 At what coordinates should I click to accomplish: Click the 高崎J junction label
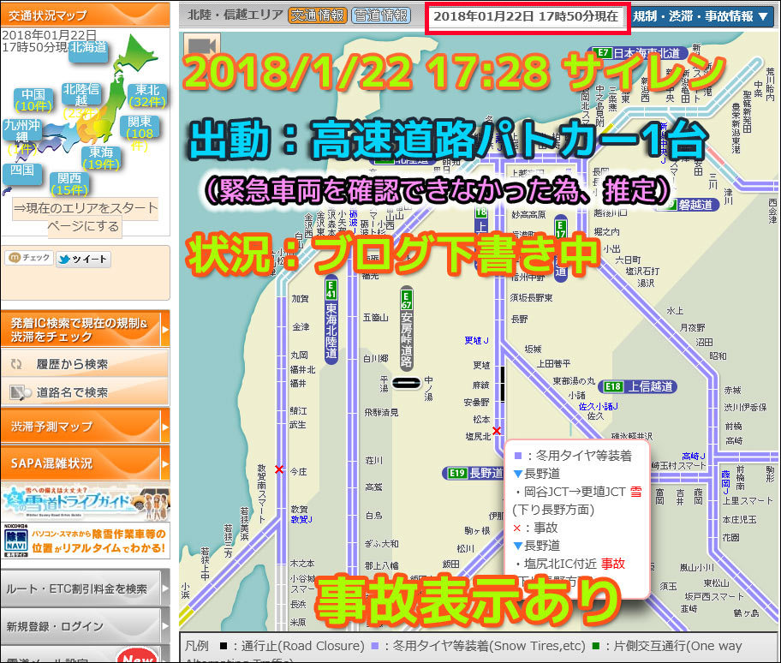coord(694,456)
